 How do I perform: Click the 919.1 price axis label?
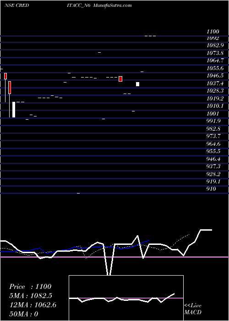[x=213, y=182]
